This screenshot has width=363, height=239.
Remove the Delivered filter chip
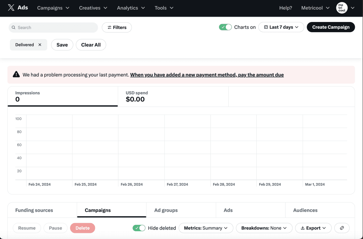click(x=40, y=45)
